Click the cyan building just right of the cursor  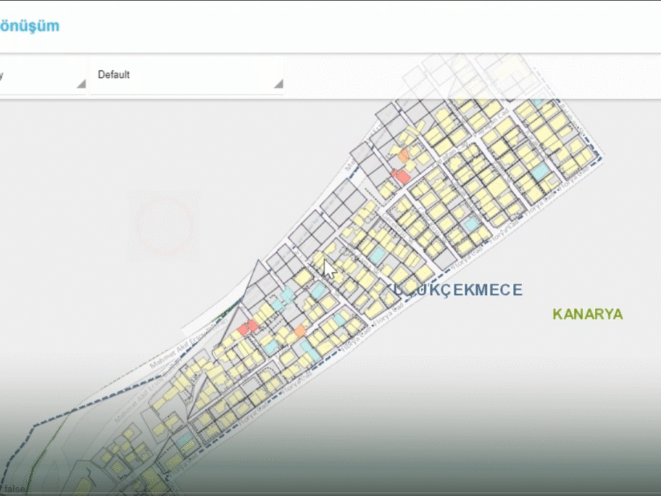[x=376, y=255]
